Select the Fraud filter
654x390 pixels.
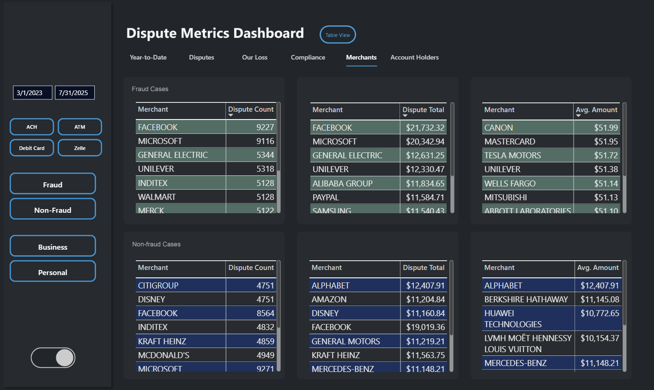pyautogui.click(x=52, y=183)
